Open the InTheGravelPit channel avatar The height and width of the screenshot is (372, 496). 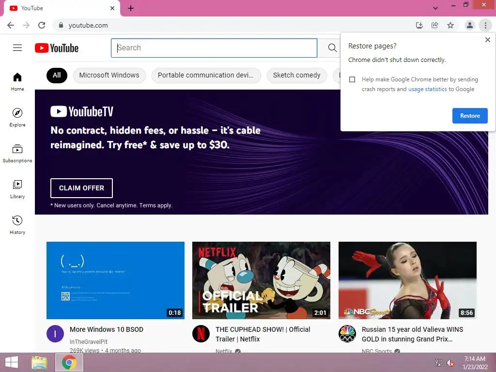(55, 334)
